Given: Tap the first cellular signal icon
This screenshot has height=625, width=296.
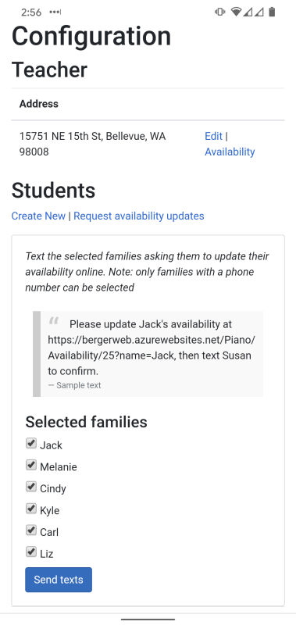Looking at the screenshot, I should click(248, 12).
